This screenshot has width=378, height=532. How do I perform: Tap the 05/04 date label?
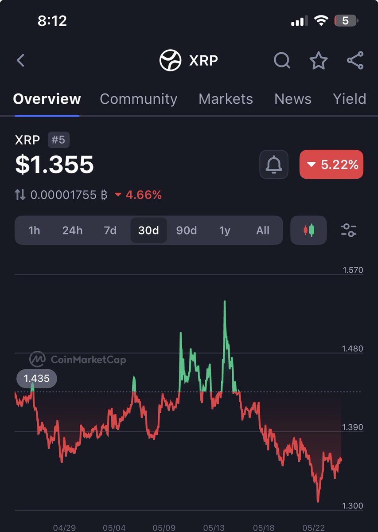[x=114, y=528]
